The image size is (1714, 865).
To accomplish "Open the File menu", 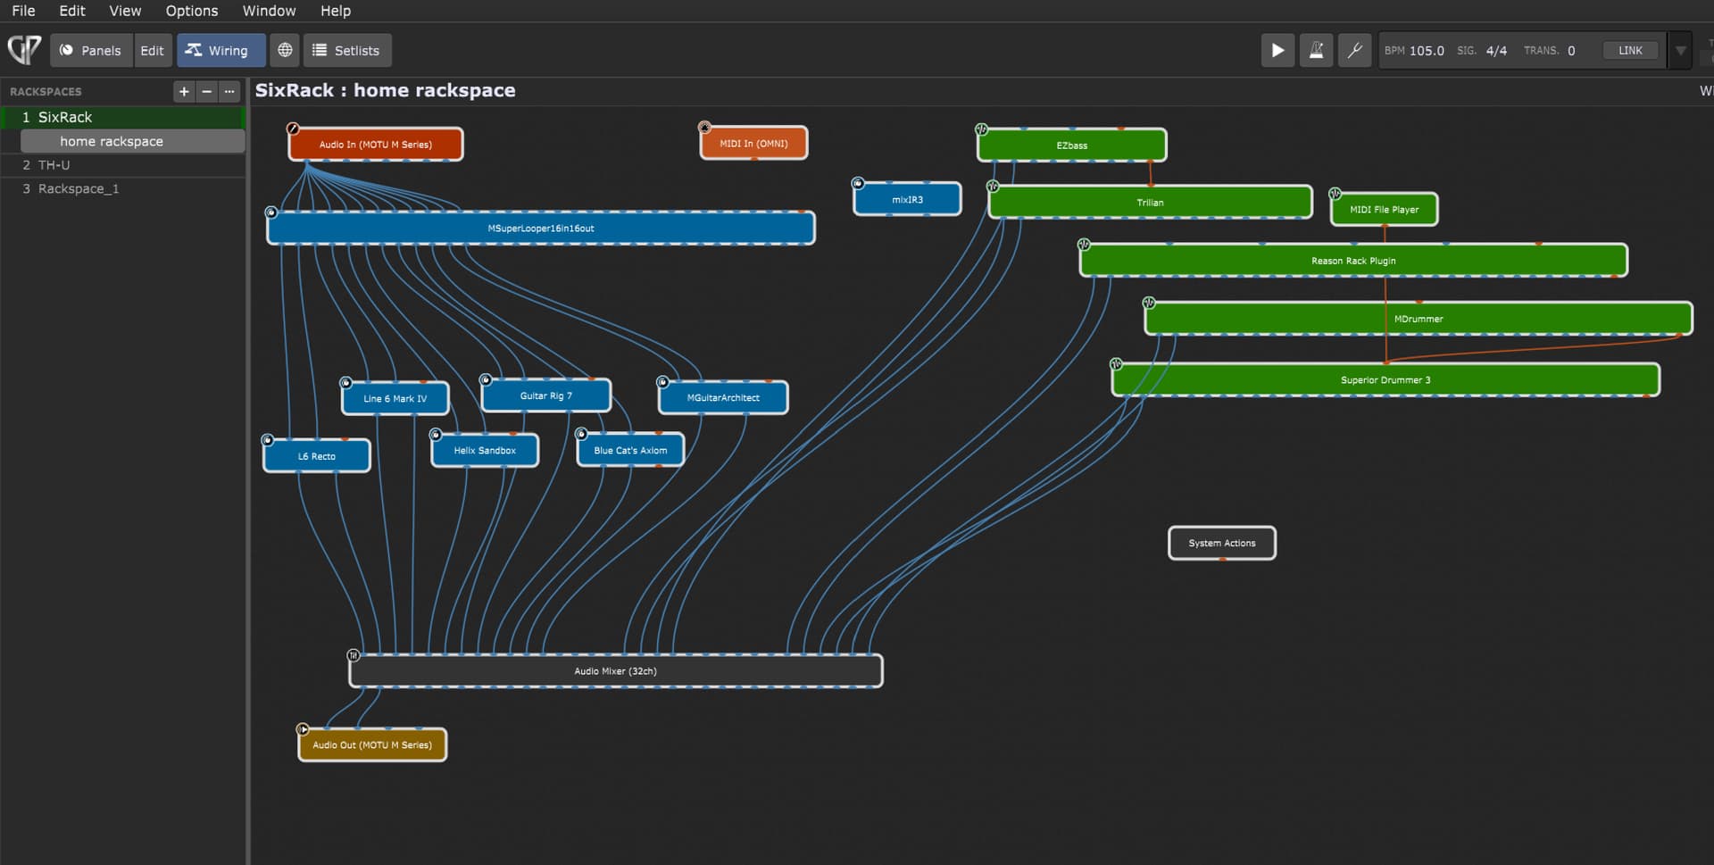I will pyautogui.click(x=23, y=11).
